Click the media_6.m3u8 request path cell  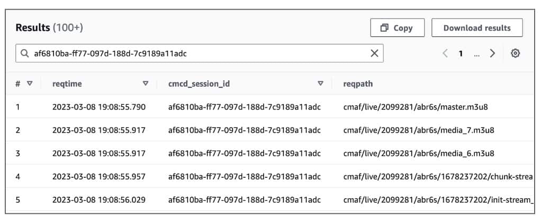(418, 153)
